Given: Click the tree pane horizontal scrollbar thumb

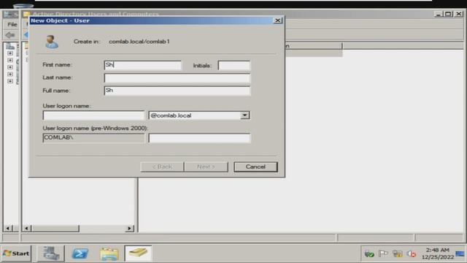Looking at the screenshot, I should [x=55, y=229].
